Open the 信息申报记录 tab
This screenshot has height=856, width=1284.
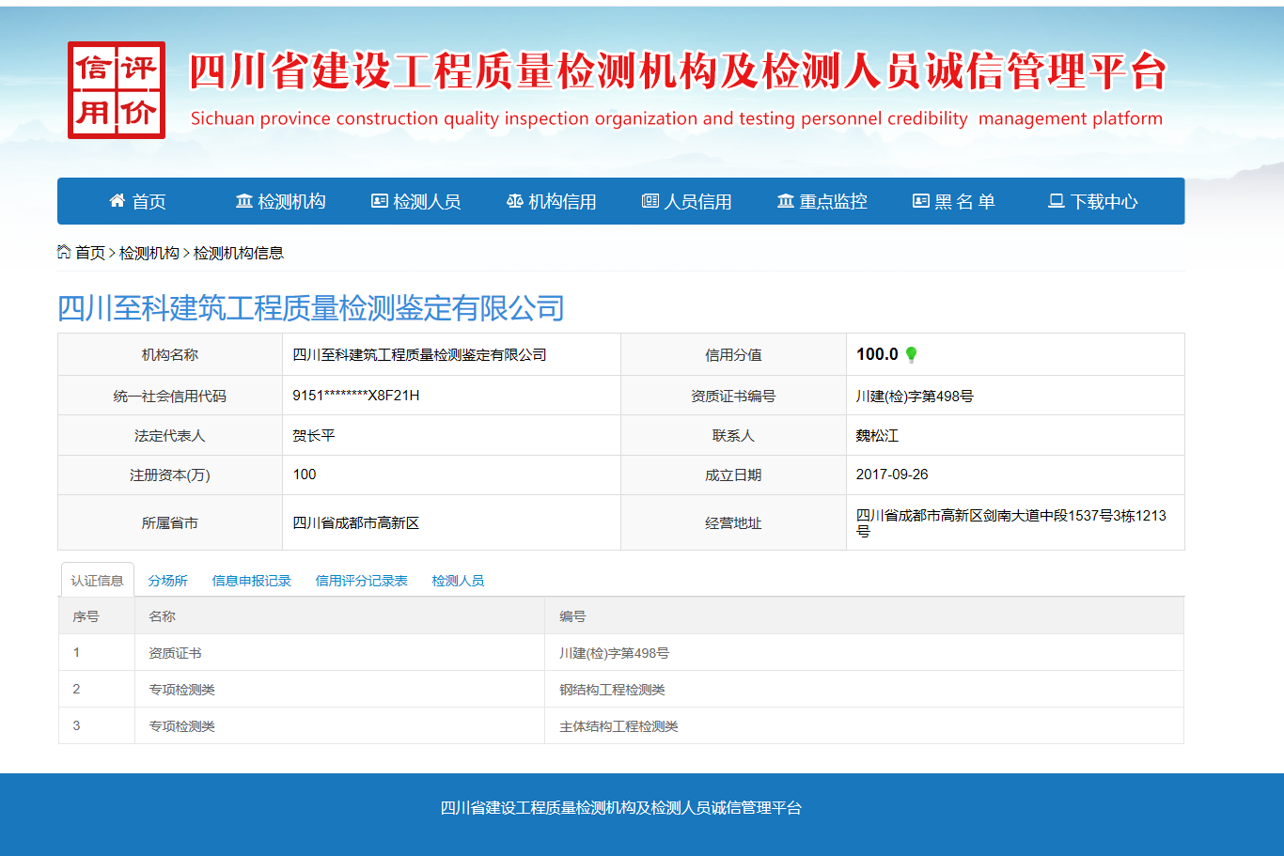251,581
